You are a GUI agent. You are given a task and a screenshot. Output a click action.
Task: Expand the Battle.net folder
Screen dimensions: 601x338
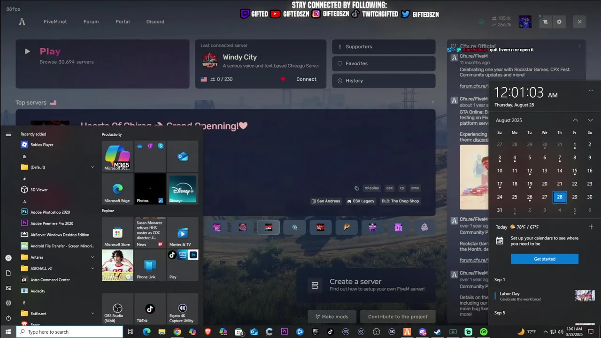[57, 314]
